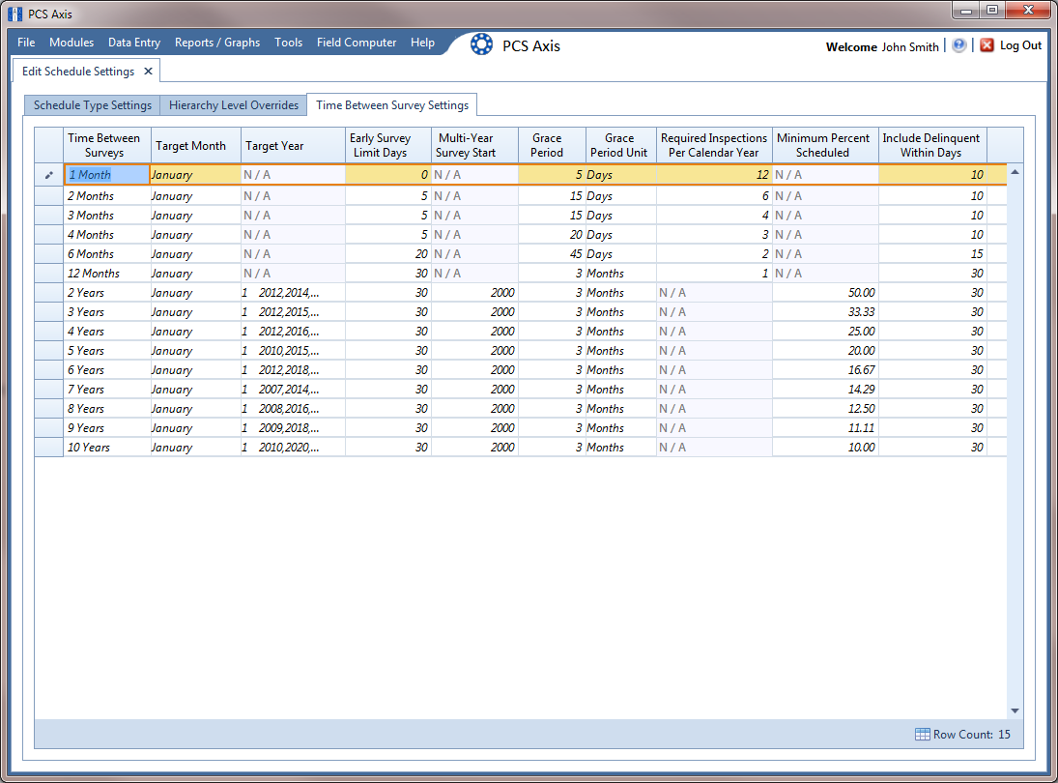The image size is (1058, 783).
Task: Open Target Year 2007,2014,... cell
Action: click(293, 390)
